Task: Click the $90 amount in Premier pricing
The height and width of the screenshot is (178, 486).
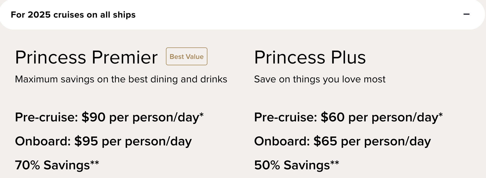Action: 93,117
